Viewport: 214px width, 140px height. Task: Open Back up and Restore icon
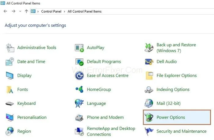coord(149,48)
